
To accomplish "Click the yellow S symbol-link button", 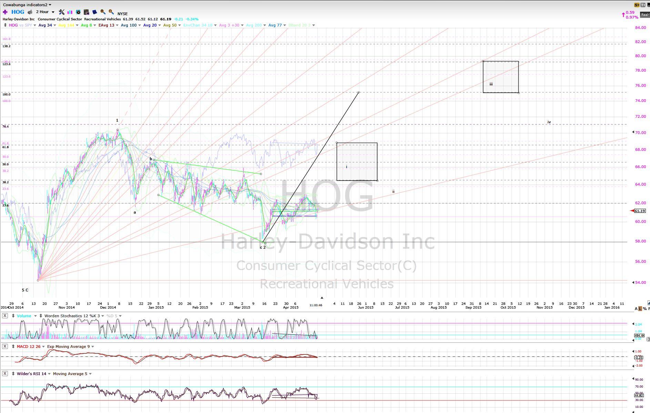I will [637, 5].
